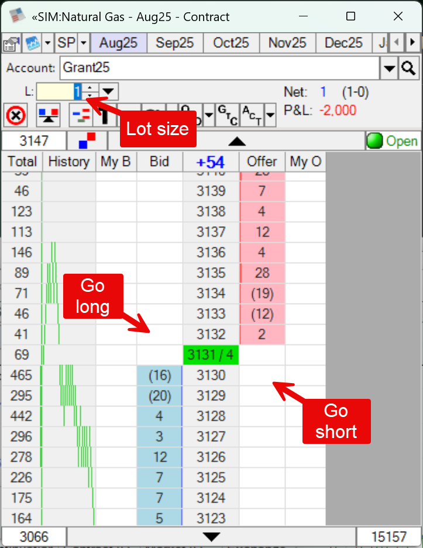This screenshot has height=548, width=423.
Task: Select the Nov25 contract tab
Action: (287, 43)
